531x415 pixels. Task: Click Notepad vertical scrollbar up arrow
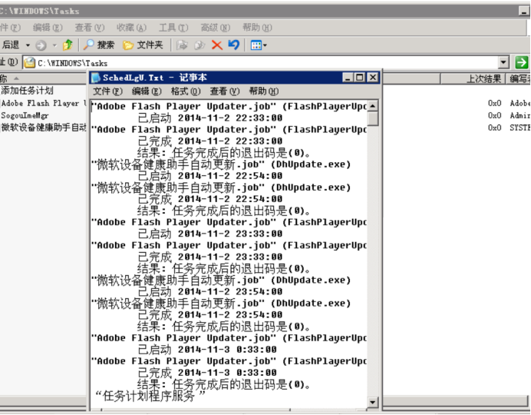point(372,106)
